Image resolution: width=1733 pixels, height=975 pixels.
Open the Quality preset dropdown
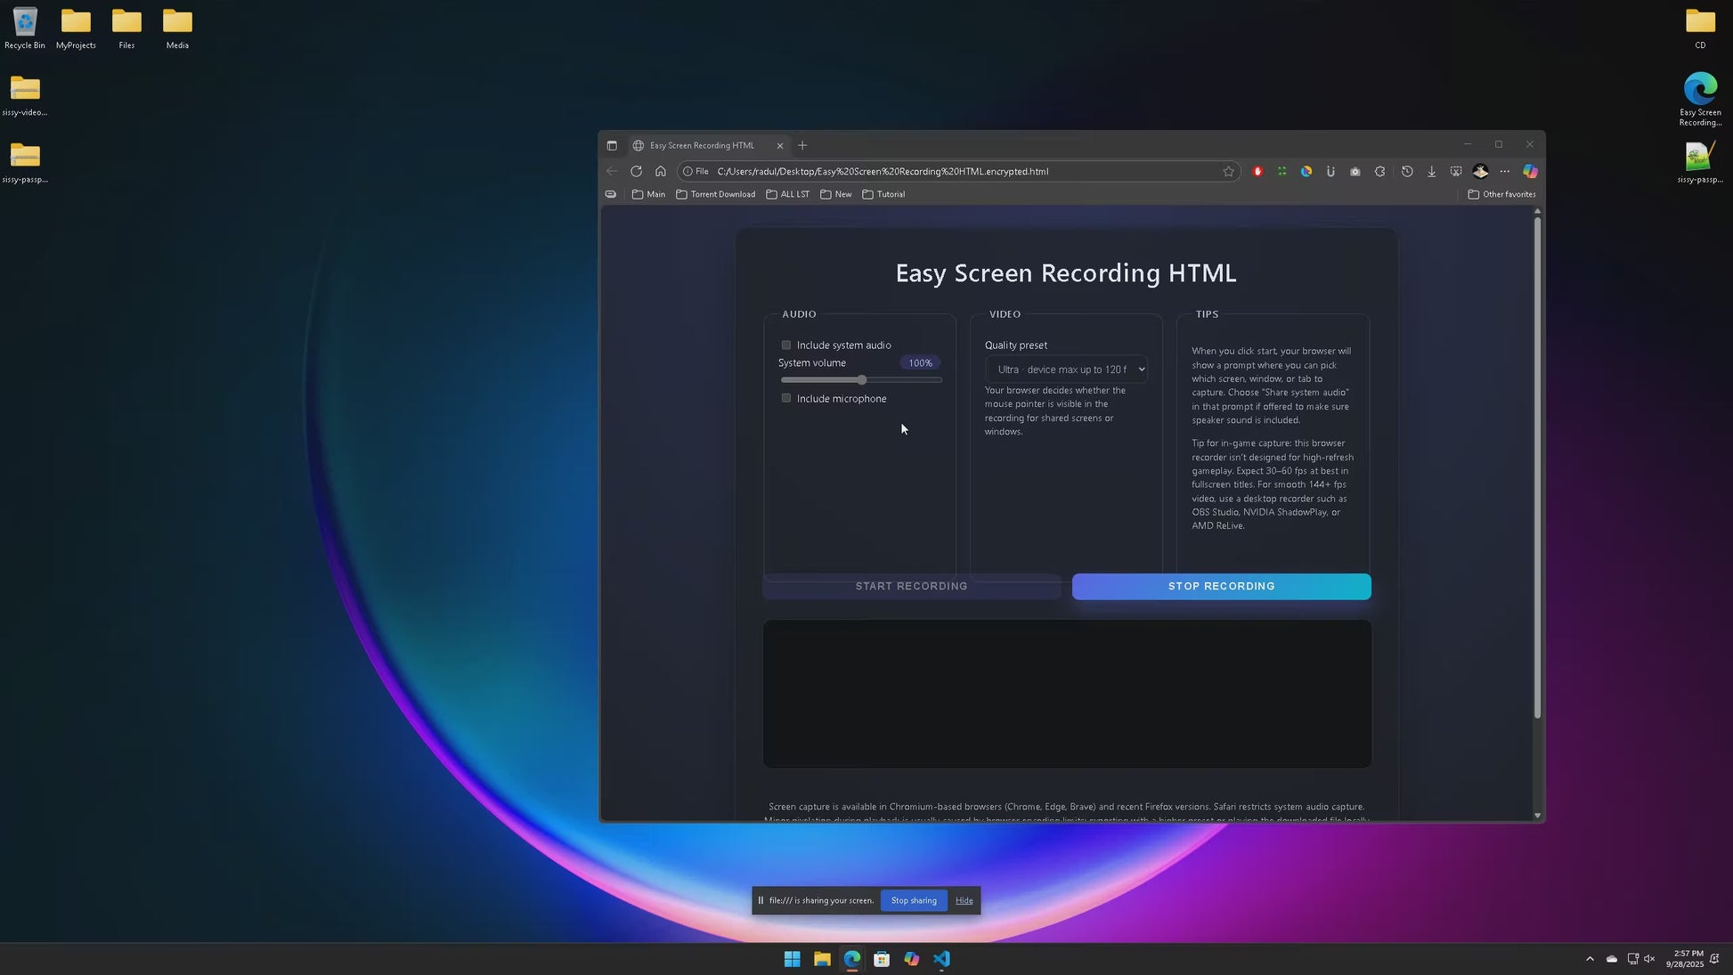(x=1066, y=370)
